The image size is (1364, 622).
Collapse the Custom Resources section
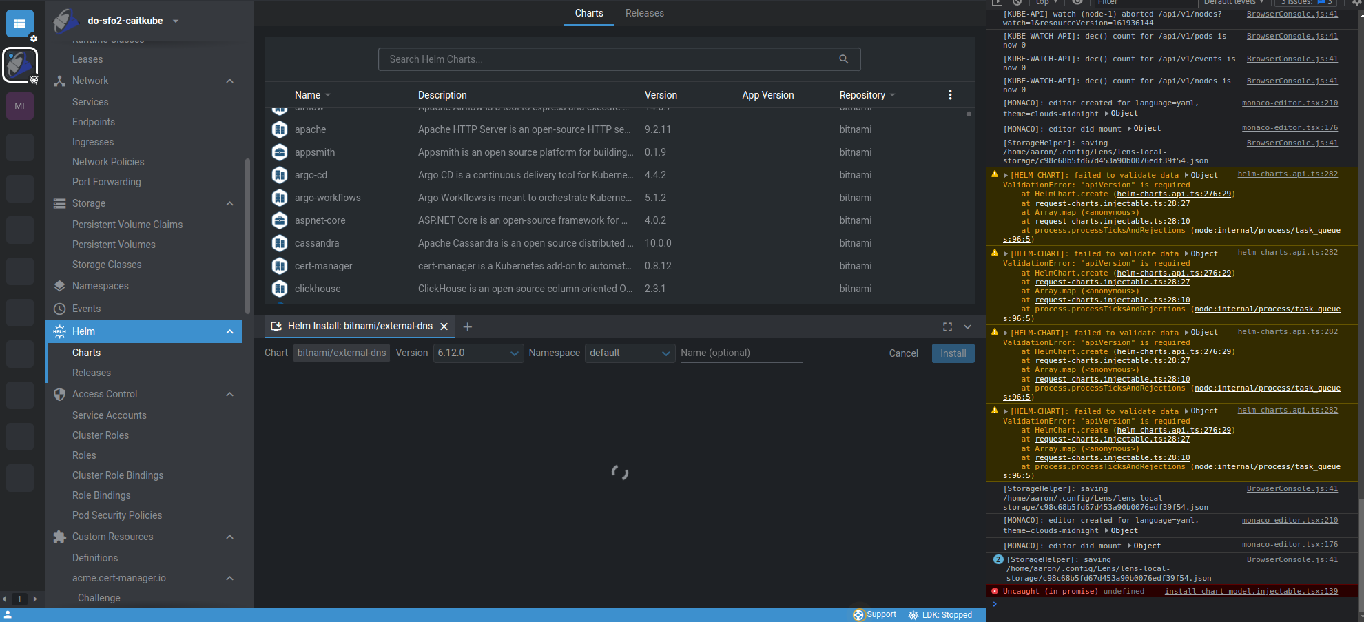230,537
